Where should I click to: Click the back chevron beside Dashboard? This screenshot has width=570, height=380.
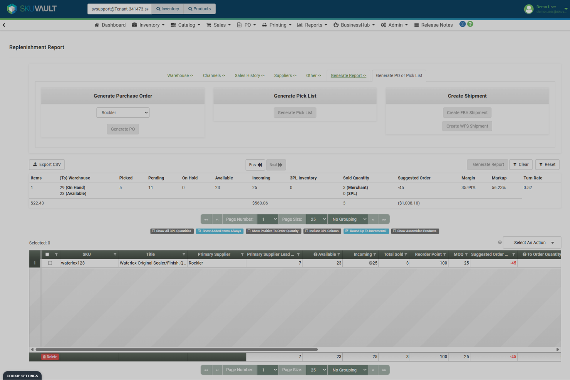click(4, 25)
